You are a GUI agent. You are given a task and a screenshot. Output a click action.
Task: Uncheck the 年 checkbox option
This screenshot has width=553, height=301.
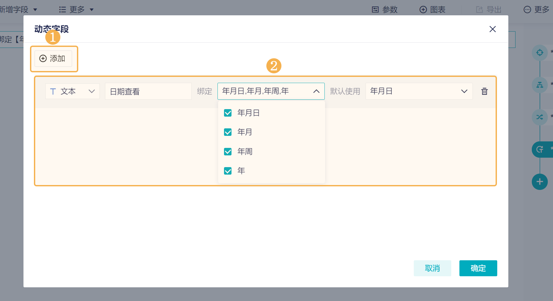pyautogui.click(x=228, y=171)
